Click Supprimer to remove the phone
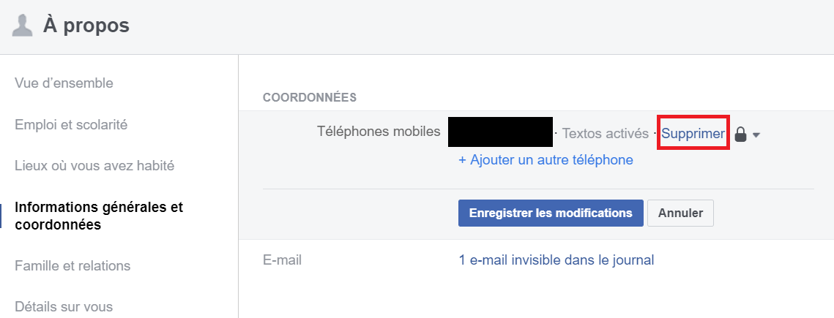The width and height of the screenshot is (834, 318). 693,134
